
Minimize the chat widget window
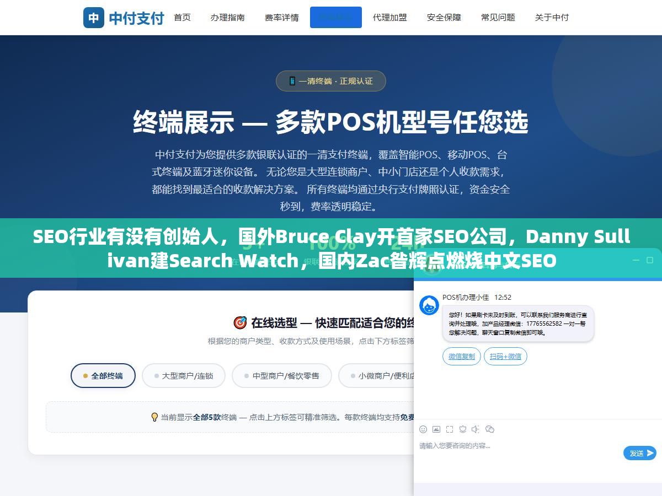tap(635, 260)
